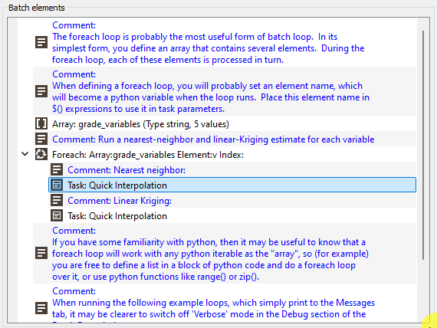Select the 'Comment: Linear Kriging:' row
The width and height of the screenshot is (437, 328).
232,200
